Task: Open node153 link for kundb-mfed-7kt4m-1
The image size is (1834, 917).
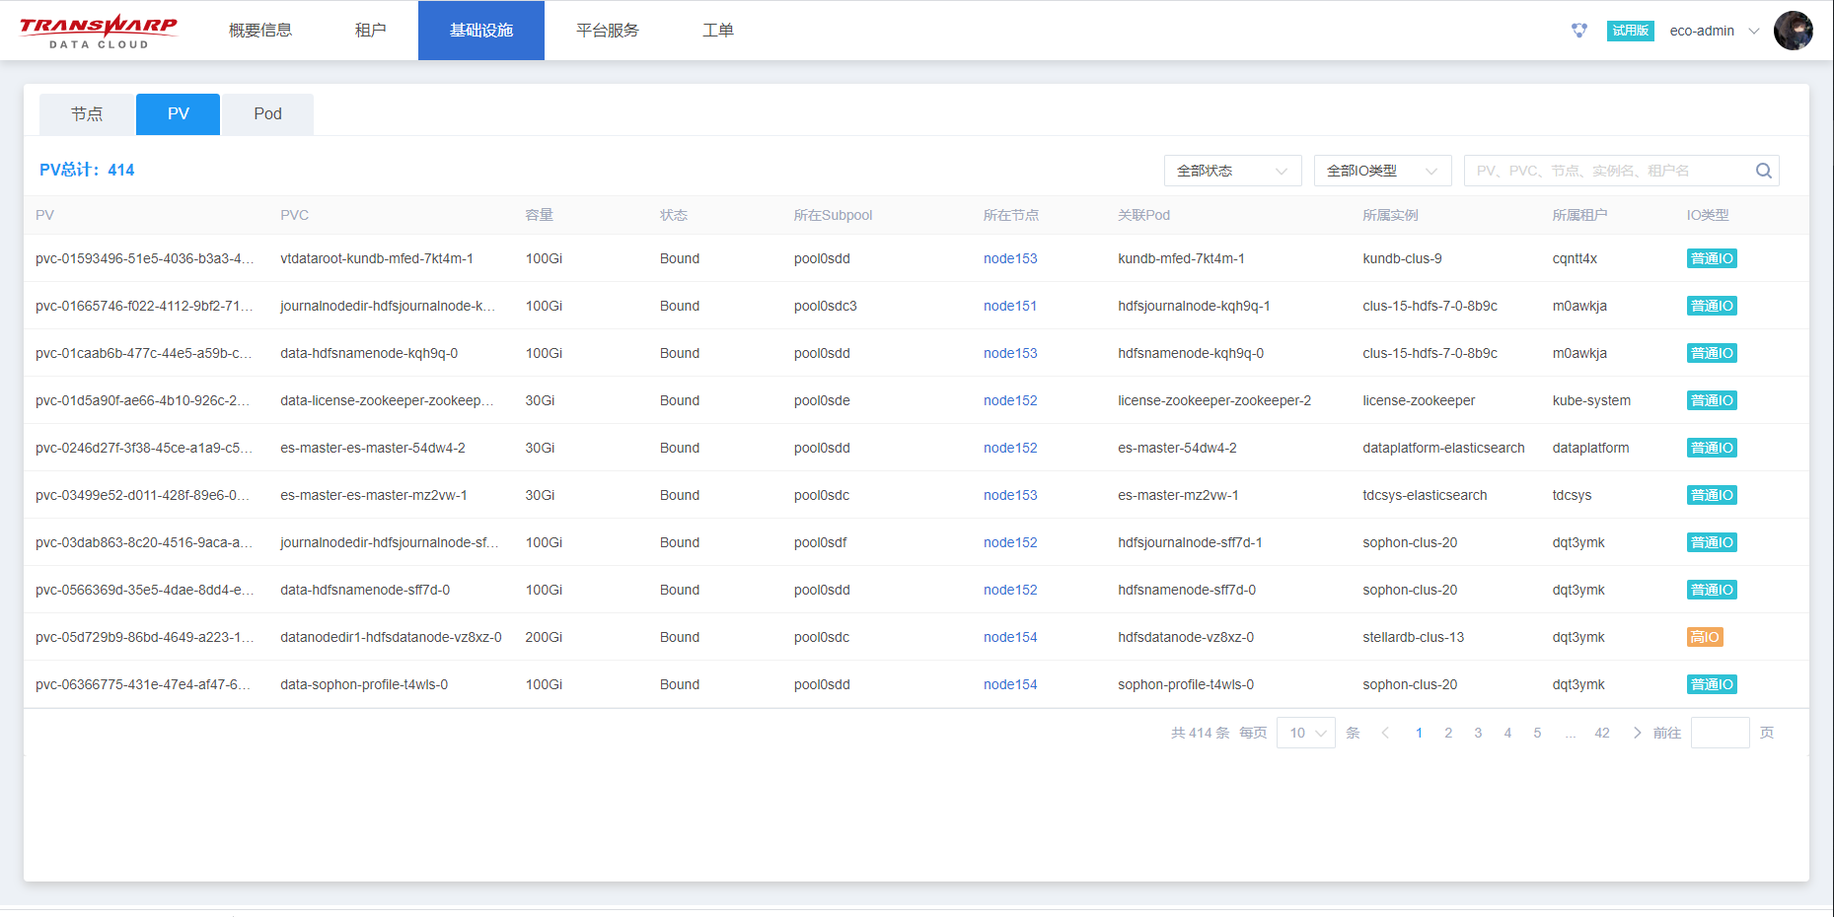Action: [1010, 258]
